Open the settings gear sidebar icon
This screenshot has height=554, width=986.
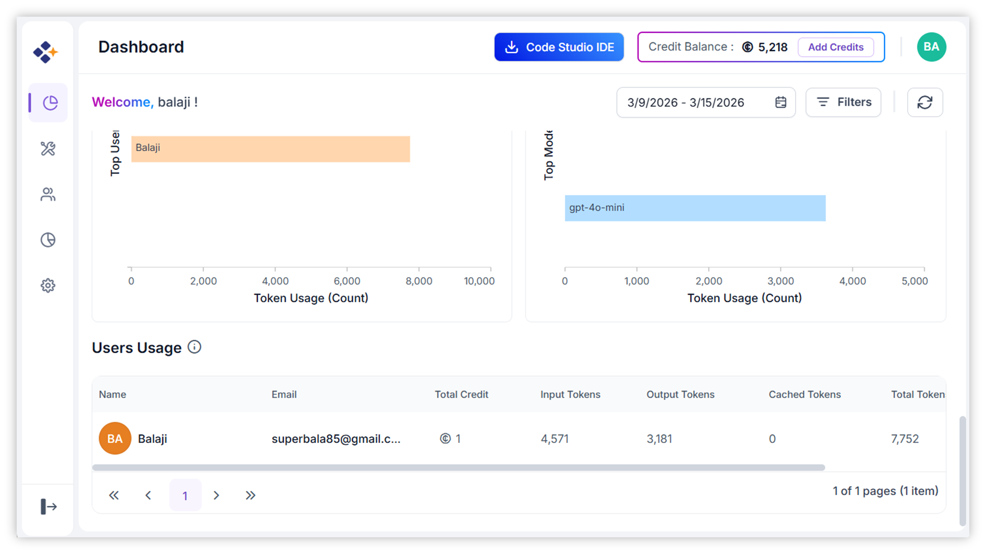pos(48,286)
